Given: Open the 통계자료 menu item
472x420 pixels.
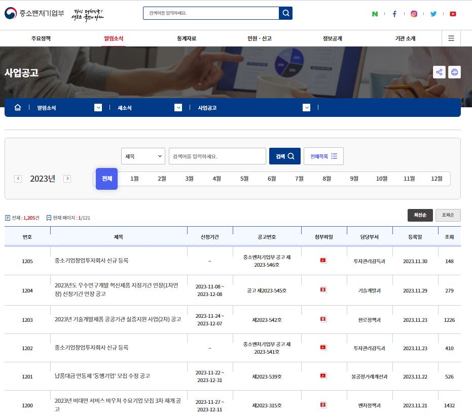Looking at the screenshot, I should click(186, 38).
